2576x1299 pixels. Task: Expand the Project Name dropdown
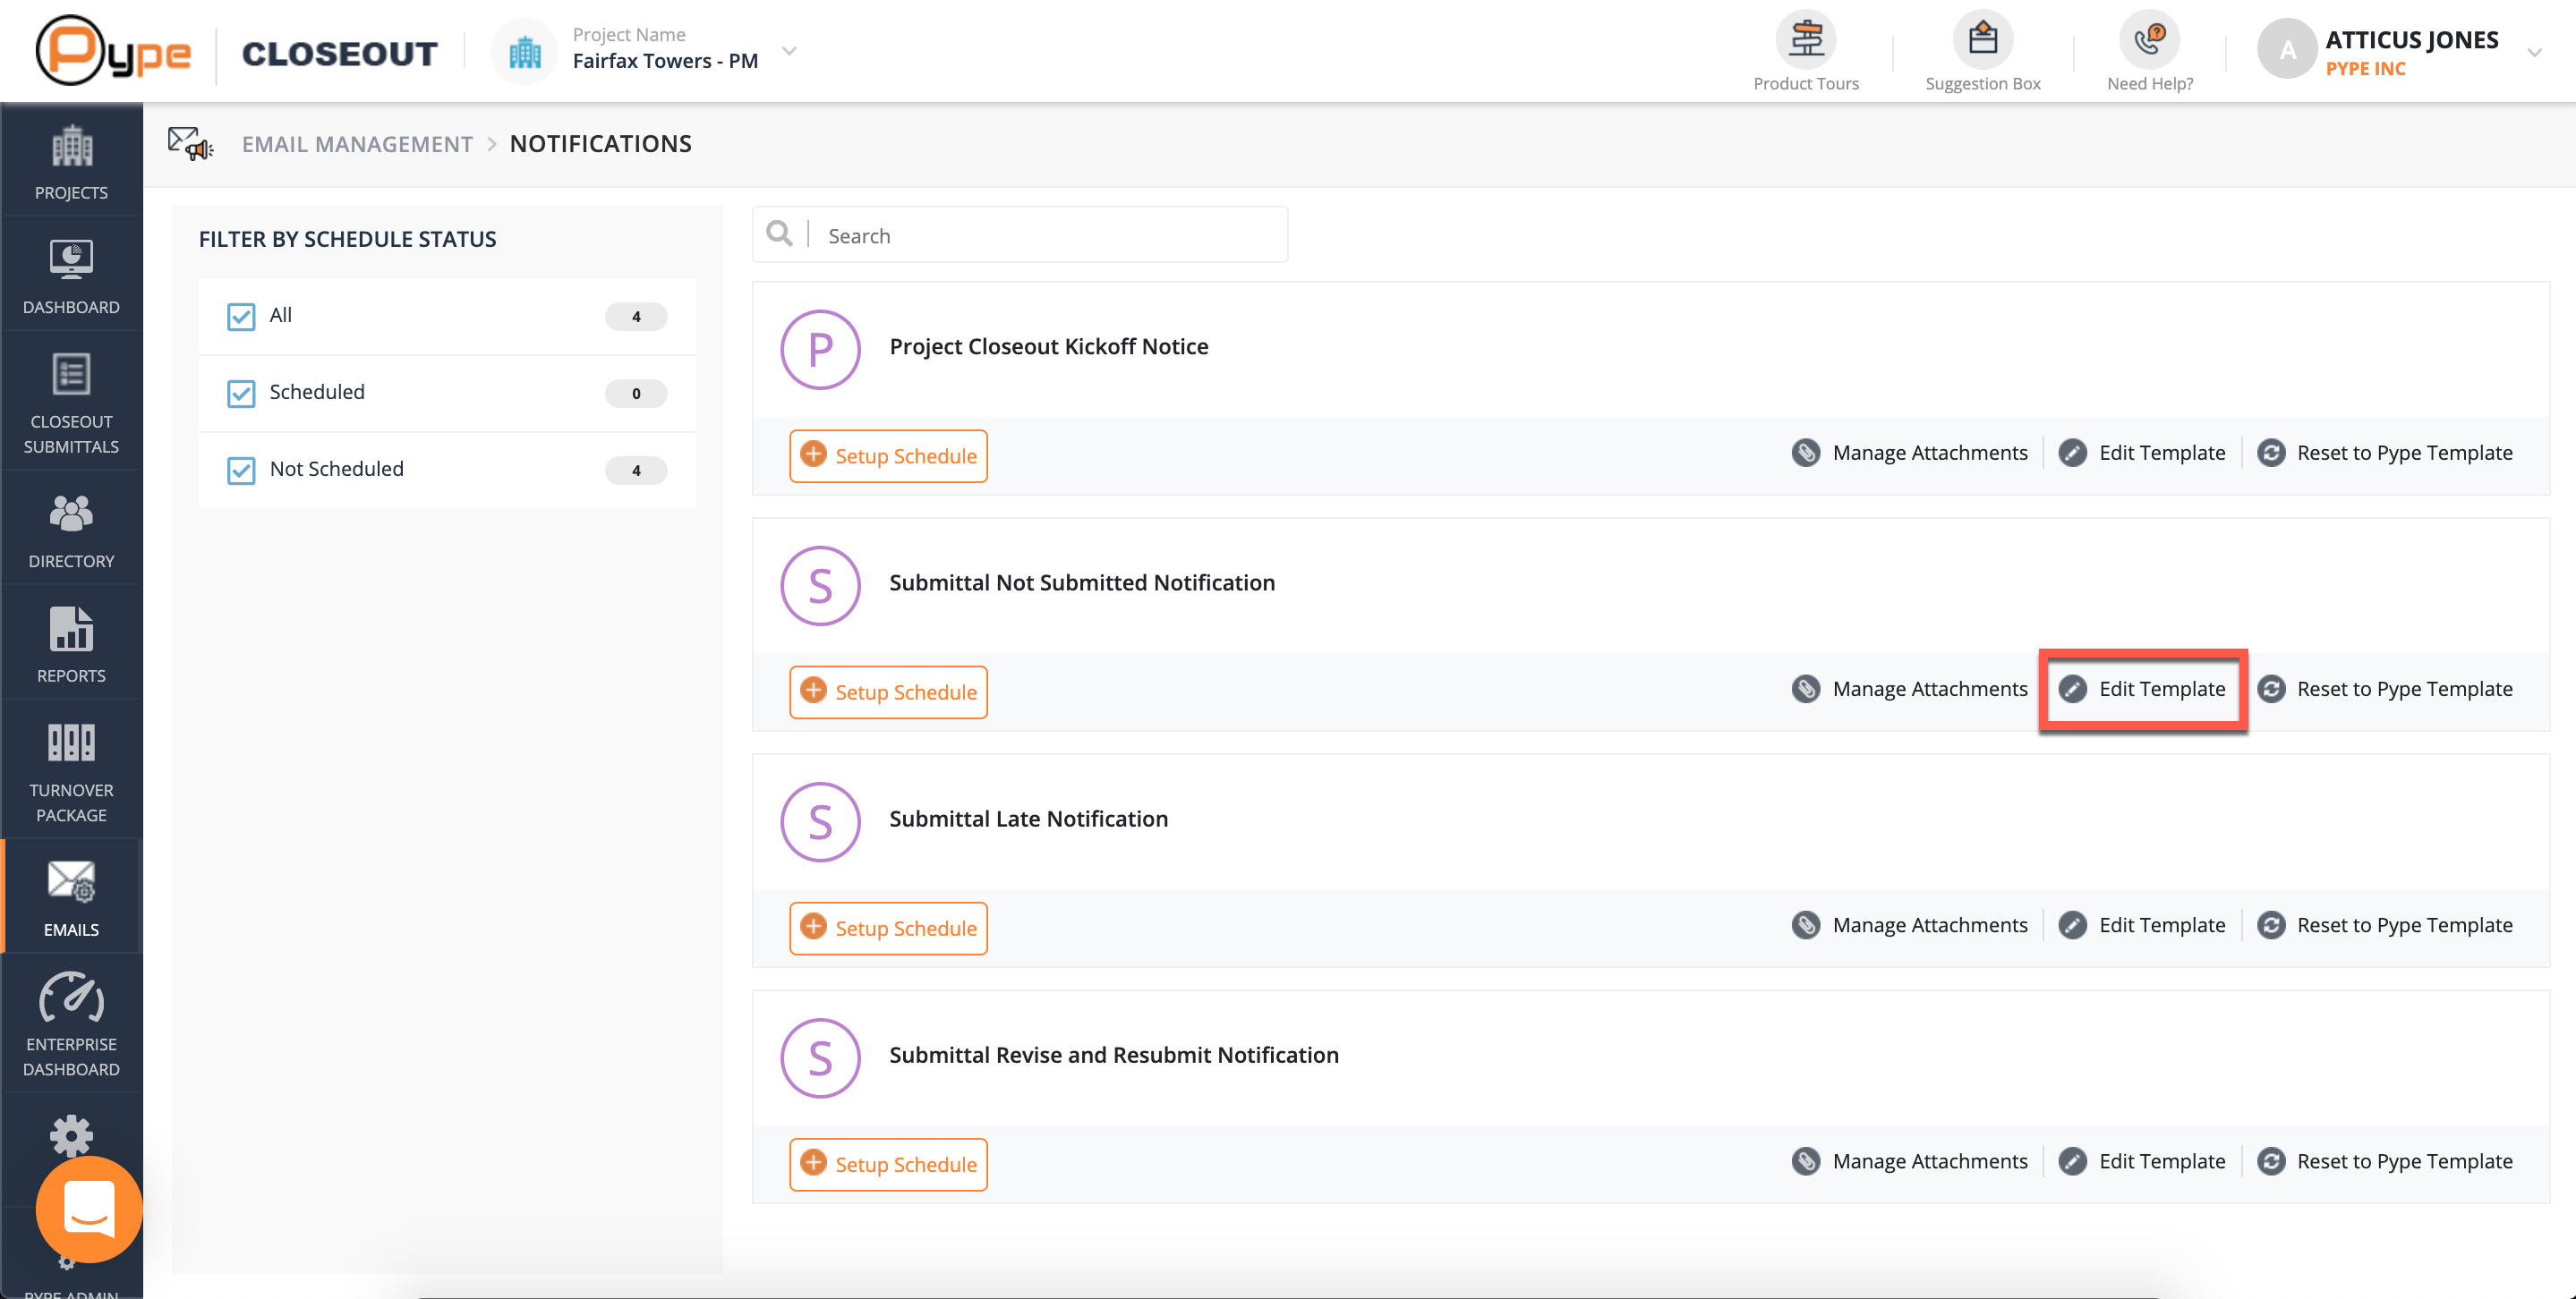click(x=789, y=51)
